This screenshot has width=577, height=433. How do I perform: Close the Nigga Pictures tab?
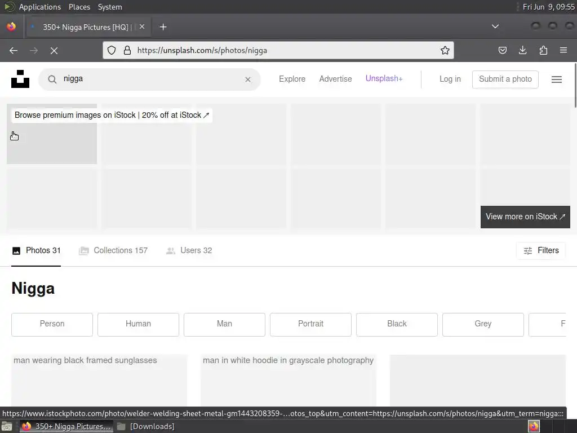tap(142, 26)
